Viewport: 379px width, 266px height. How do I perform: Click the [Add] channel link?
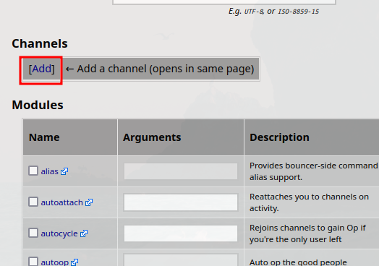[x=41, y=69]
